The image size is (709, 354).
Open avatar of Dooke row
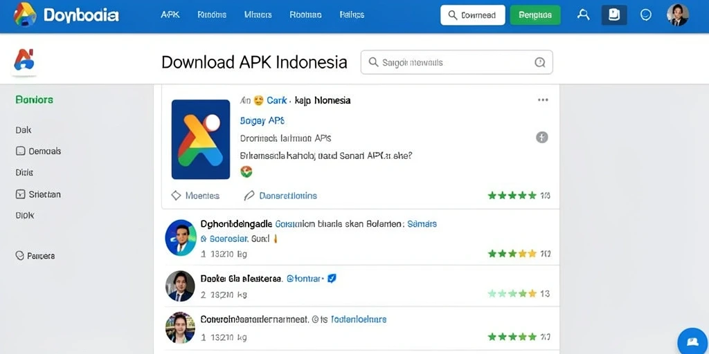tap(180, 286)
